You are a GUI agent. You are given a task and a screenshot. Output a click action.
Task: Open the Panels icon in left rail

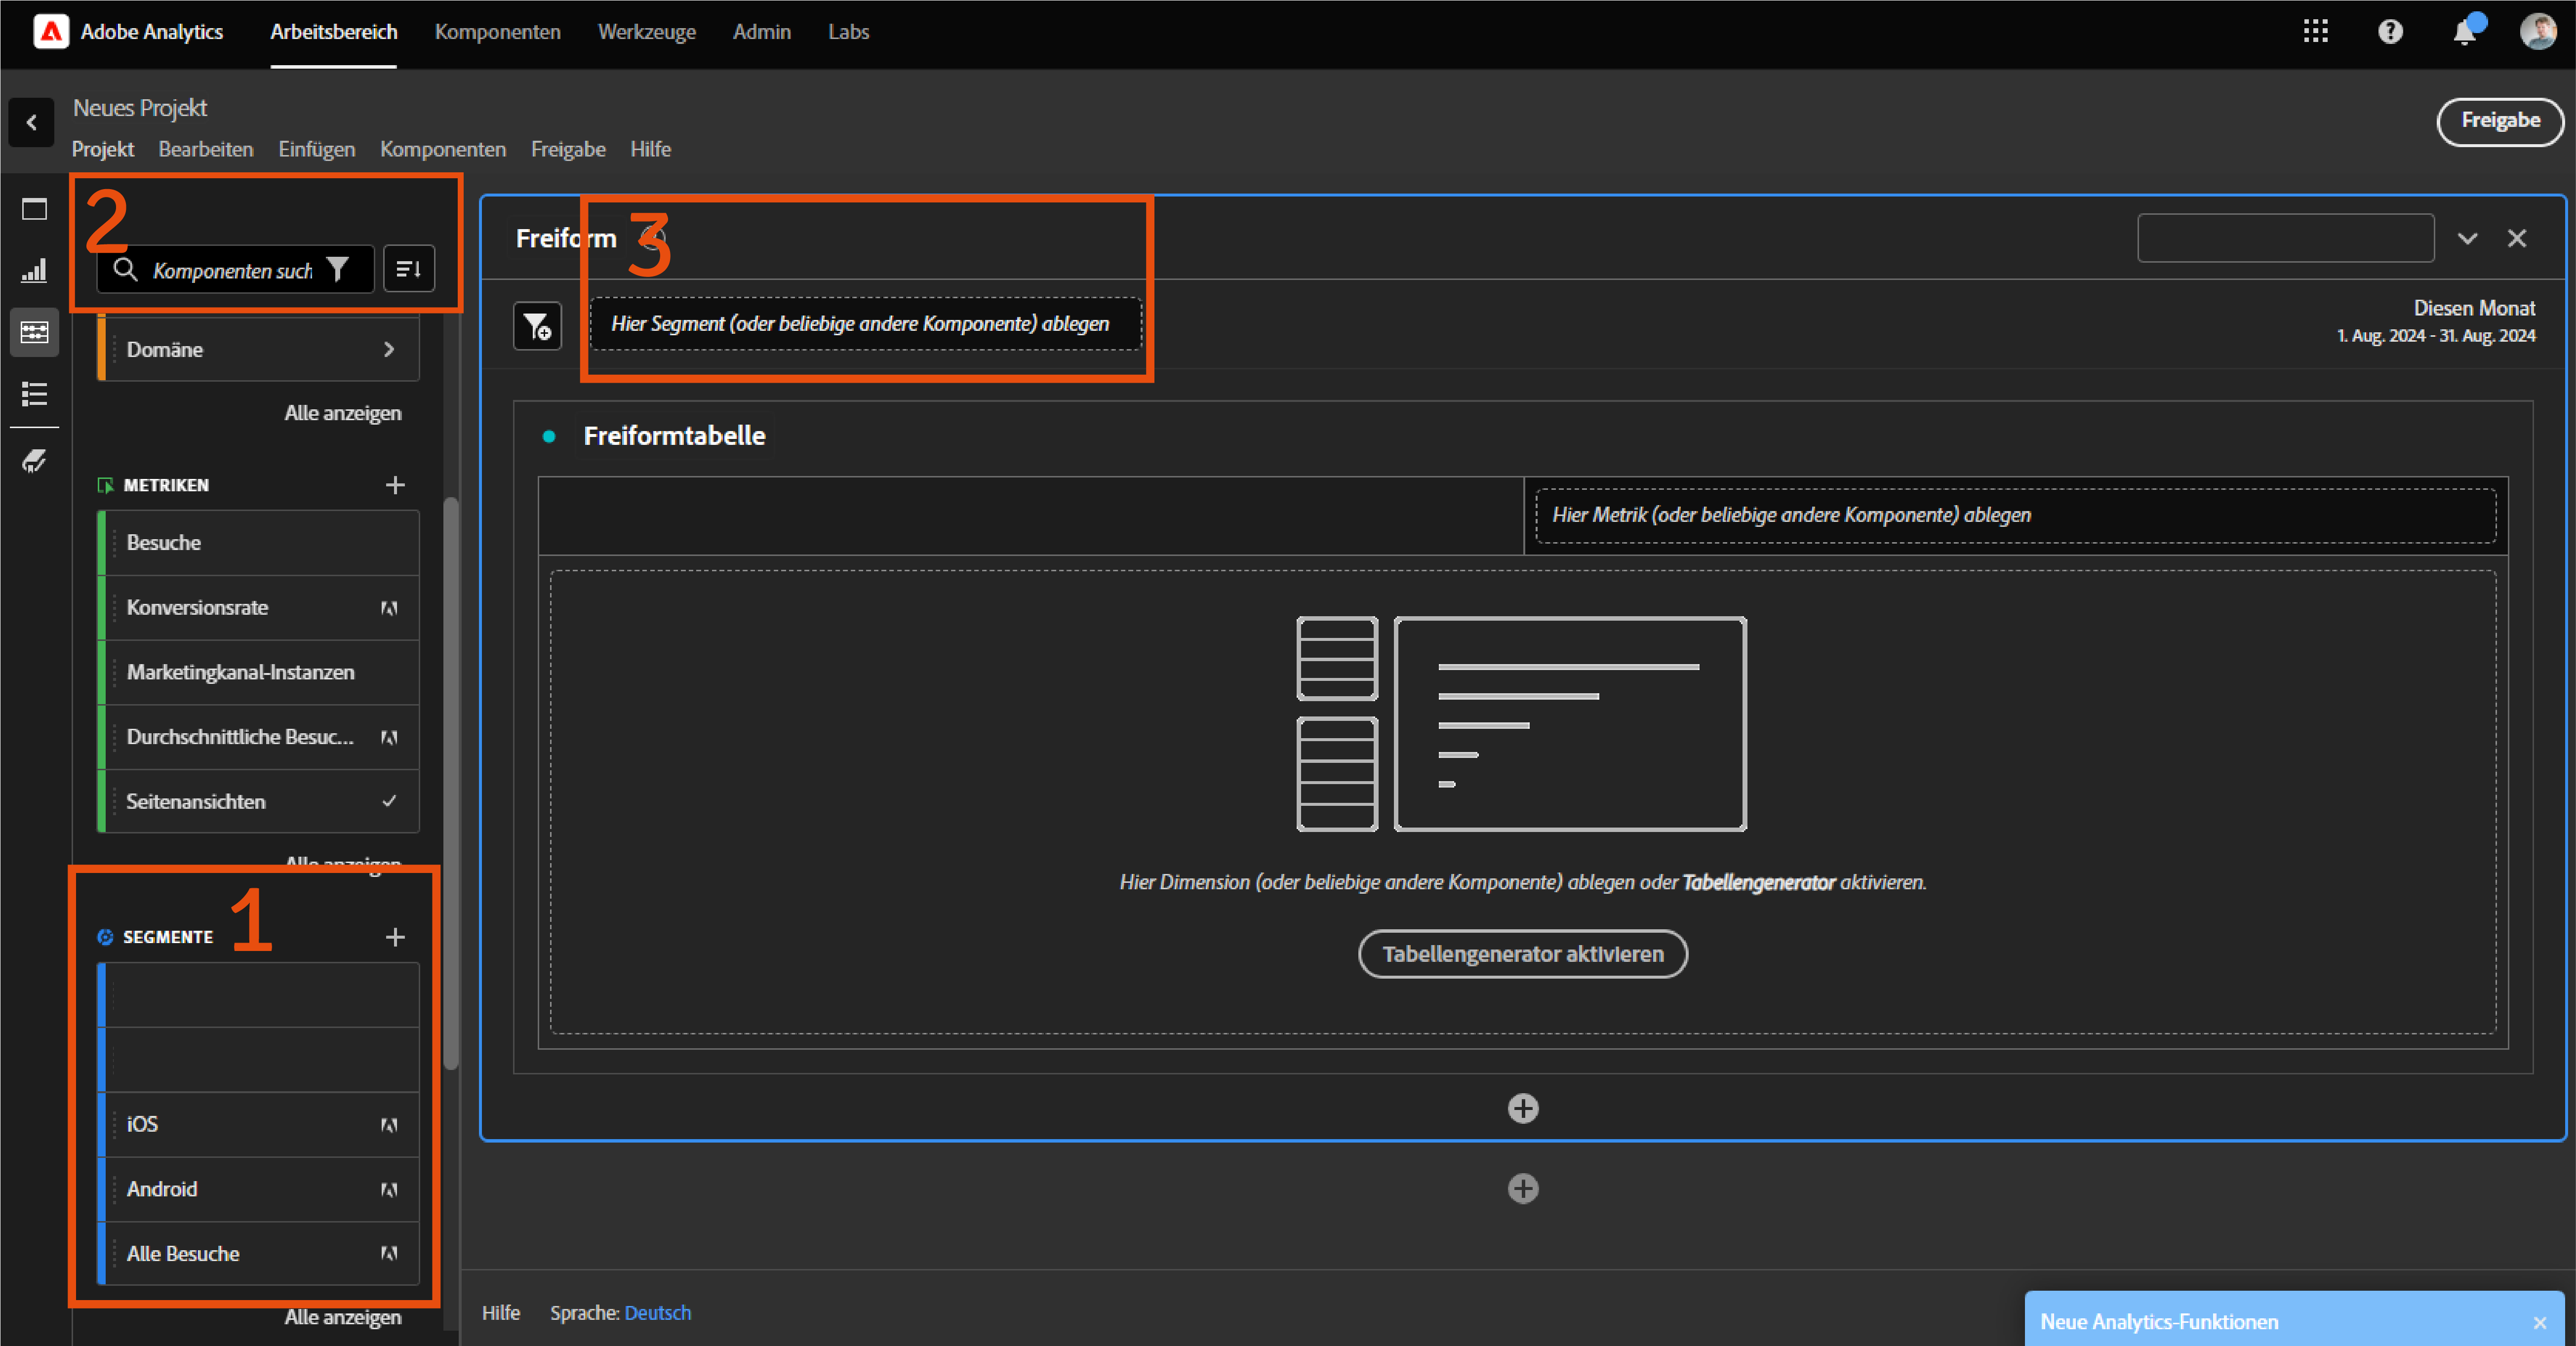click(34, 209)
